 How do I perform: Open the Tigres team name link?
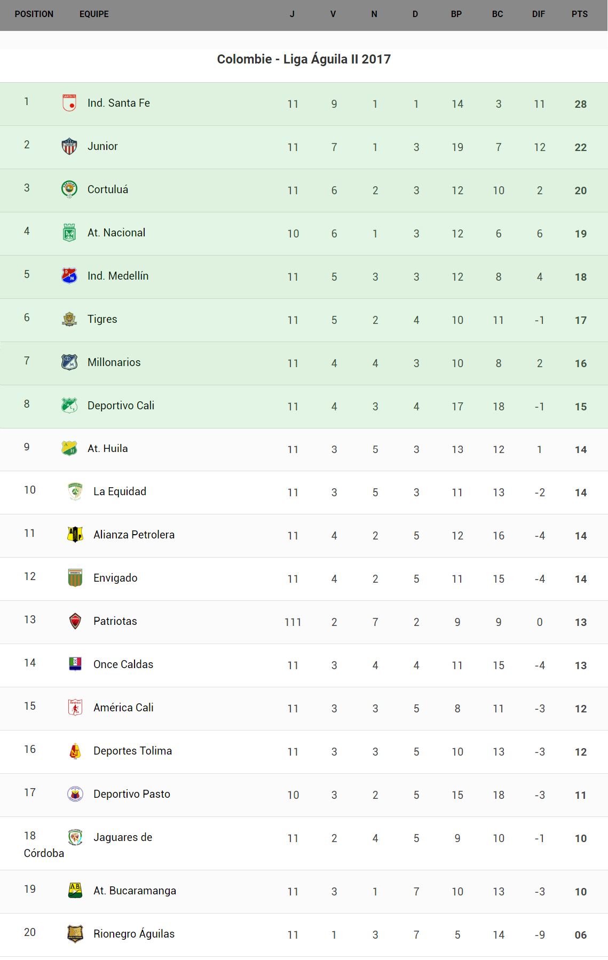(x=102, y=319)
